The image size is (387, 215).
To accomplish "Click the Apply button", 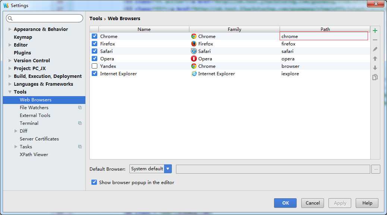I will (340, 203).
